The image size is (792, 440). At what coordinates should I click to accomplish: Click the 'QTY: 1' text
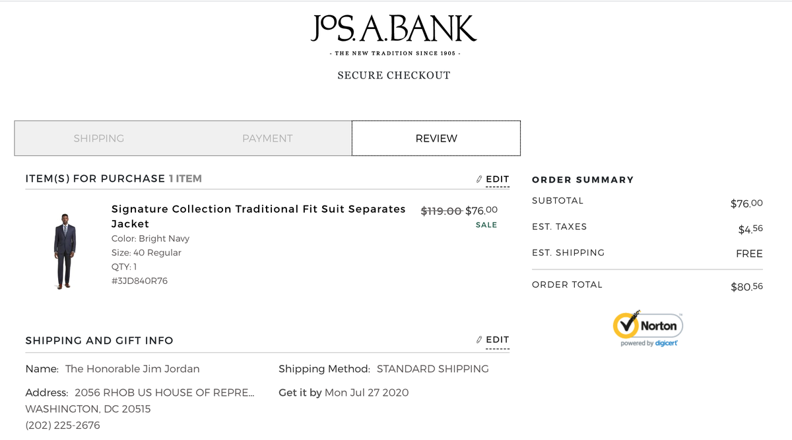[x=125, y=267]
